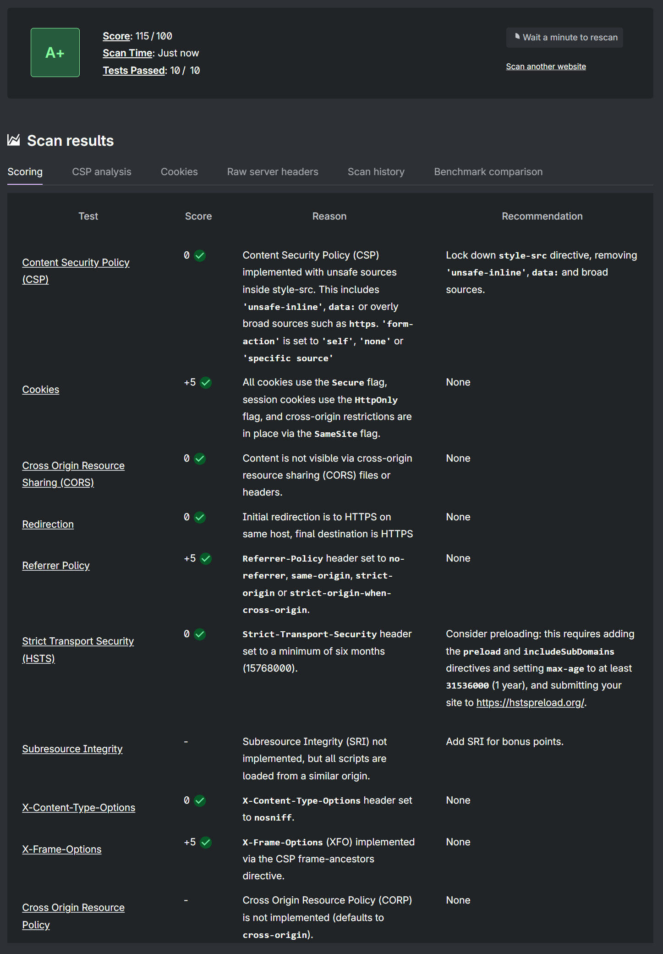Screen dimensions: 663x954
Task: Click the Scan results chart icon
Action: (14, 140)
